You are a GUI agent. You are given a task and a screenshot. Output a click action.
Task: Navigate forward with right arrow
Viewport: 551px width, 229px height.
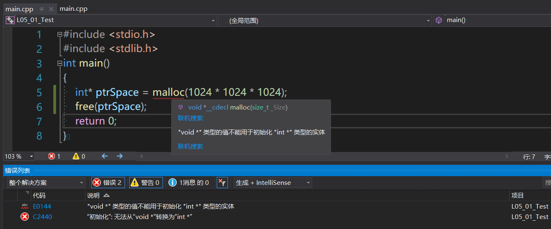tap(120, 156)
